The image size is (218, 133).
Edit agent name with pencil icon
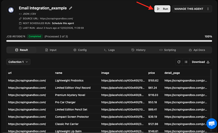click(71, 8)
